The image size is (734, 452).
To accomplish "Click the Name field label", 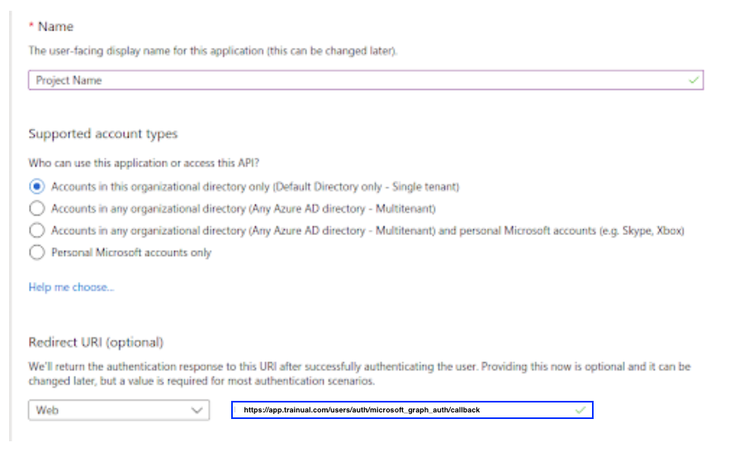I will click(x=55, y=26).
